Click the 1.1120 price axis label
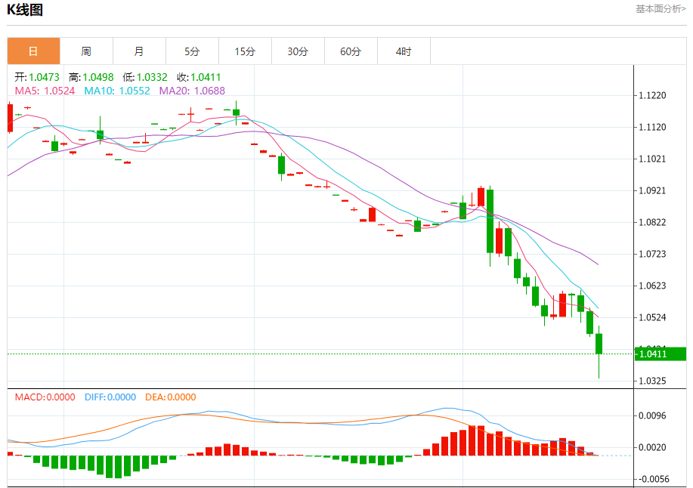The image size is (693, 488). point(652,127)
